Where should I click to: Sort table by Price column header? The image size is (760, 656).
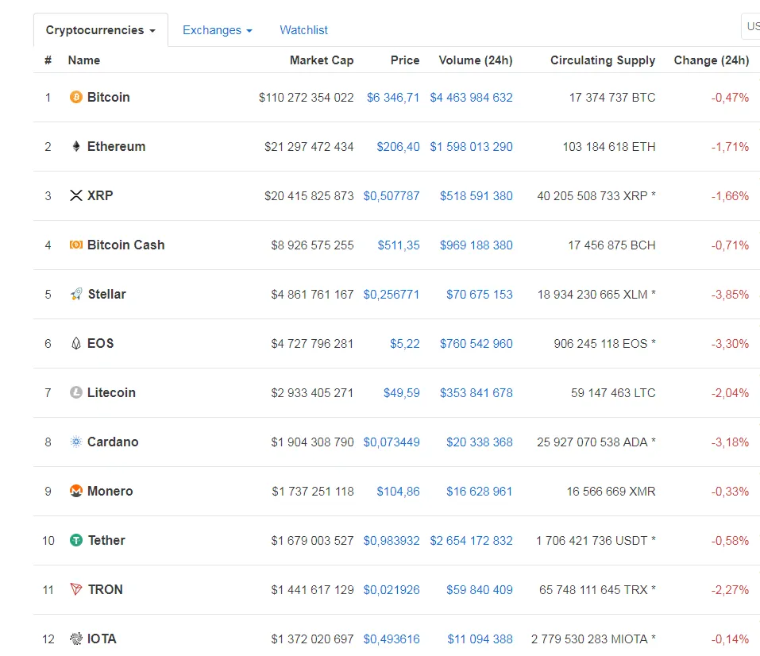[405, 60]
